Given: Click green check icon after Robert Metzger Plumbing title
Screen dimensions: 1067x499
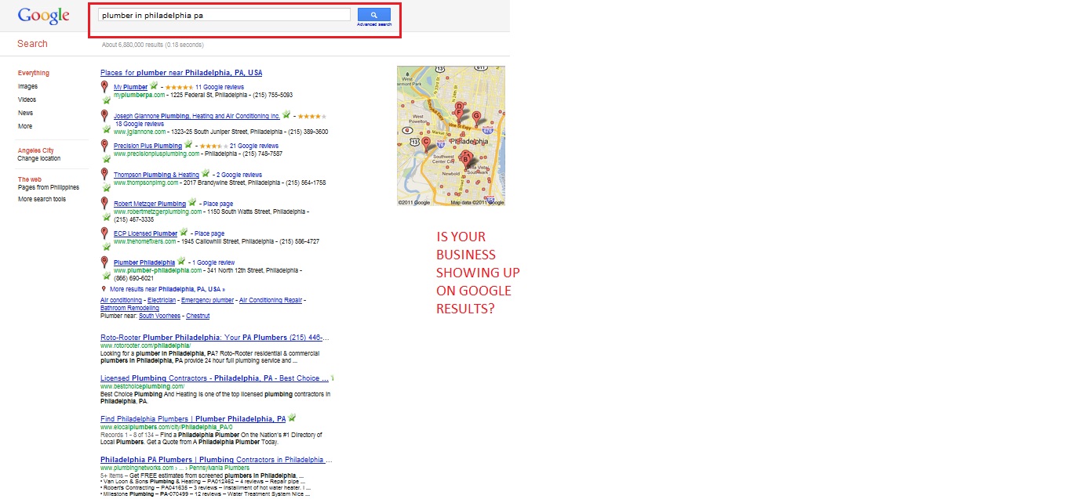Looking at the screenshot, I should (192, 203).
